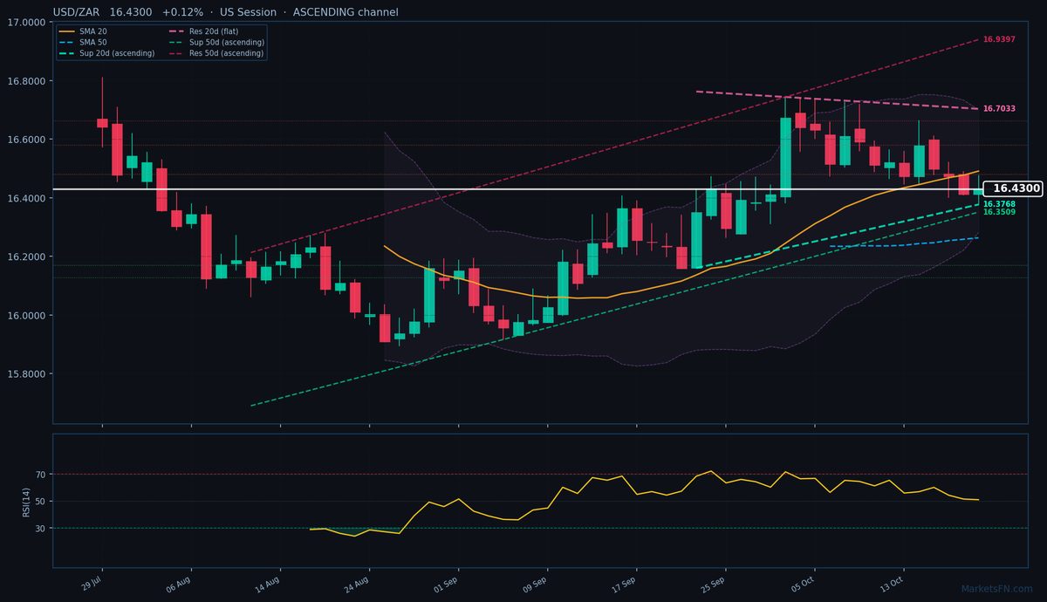Click the 16.7033 resistance price label
This screenshot has height=602, width=1047.
point(999,109)
